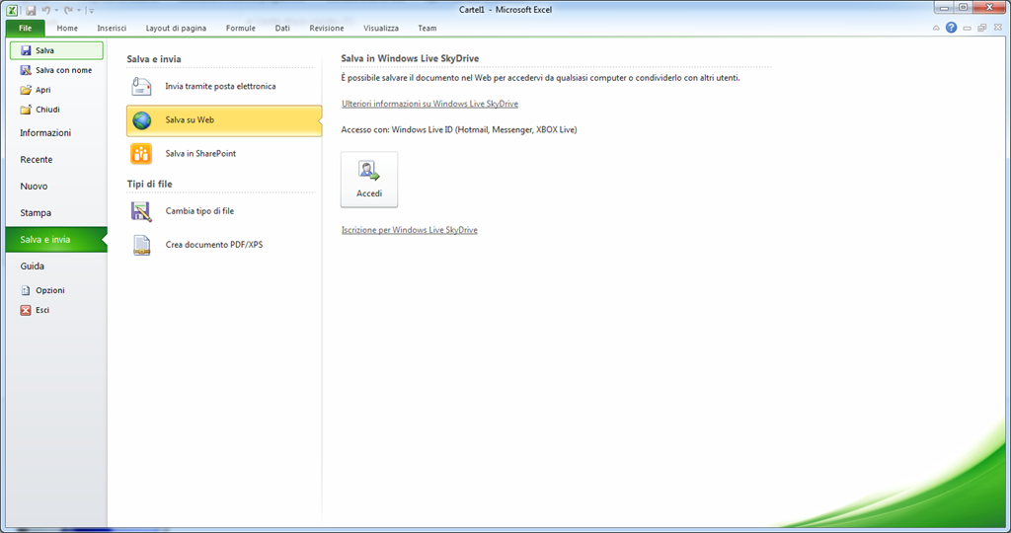This screenshot has width=1011, height=533.
Task: Choose the Salva in SharePoint label
Action: tap(200, 153)
